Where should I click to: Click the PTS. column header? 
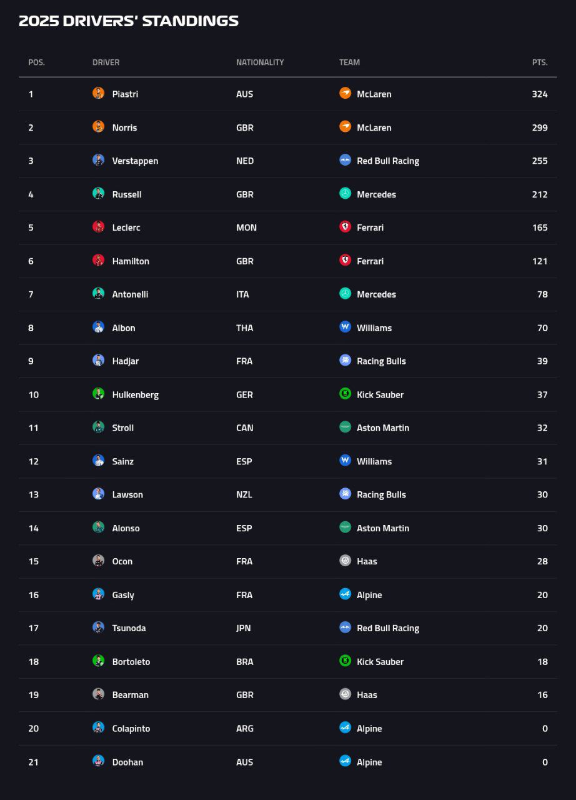(x=539, y=62)
